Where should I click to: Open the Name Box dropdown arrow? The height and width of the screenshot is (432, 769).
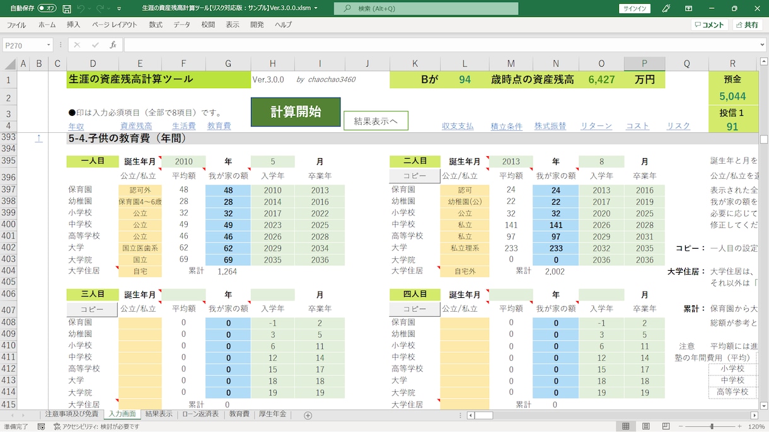pyautogui.click(x=48, y=45)
